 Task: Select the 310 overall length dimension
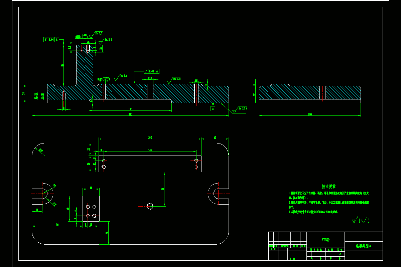(x=130, y=114)
